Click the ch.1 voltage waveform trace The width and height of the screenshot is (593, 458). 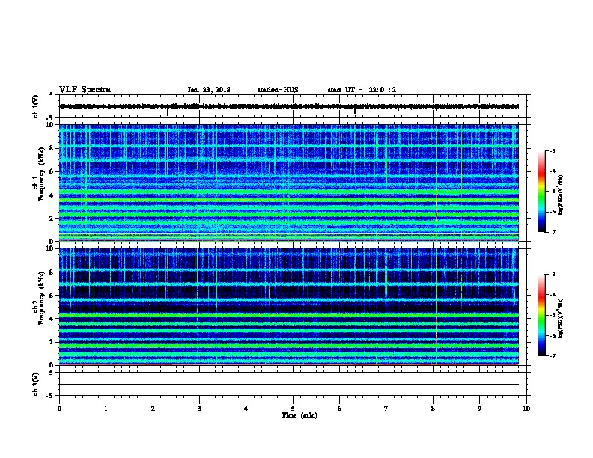click(x=289, y=106)
